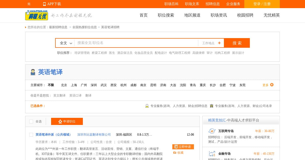Viewport: 305px width, 160px height.
Task: Click the mobile phone APP download icon
Action: pos(44,4)
